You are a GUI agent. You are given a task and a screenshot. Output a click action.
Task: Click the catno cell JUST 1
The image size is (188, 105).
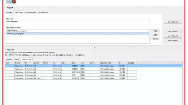pyautogui.click(x=75, y=75)
